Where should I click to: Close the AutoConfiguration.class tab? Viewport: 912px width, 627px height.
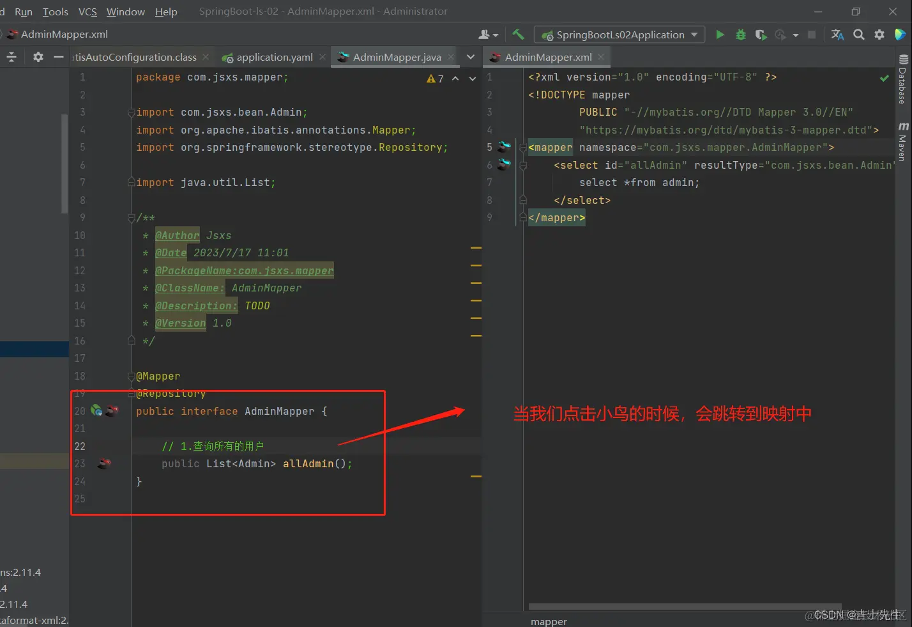(x=206, y=57)
